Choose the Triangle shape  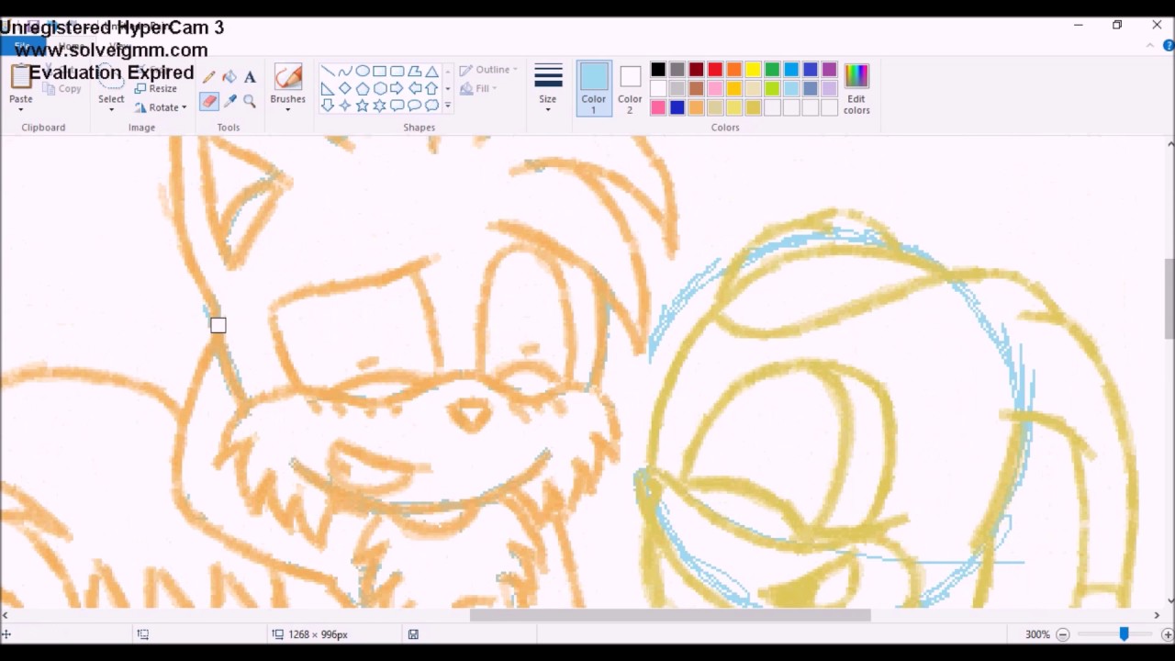pyautogui.click(x=432, y=72)
